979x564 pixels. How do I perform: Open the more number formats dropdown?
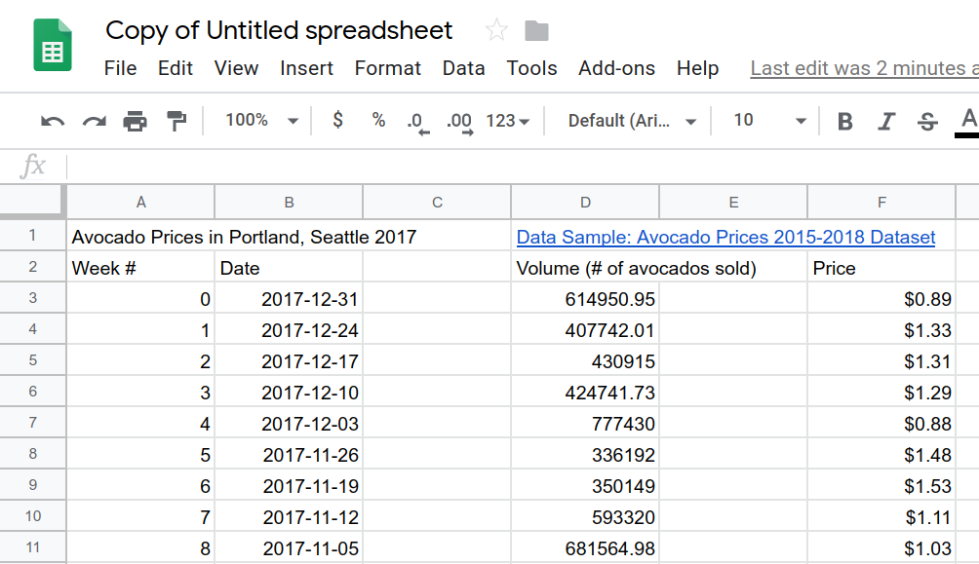(507, 120)
